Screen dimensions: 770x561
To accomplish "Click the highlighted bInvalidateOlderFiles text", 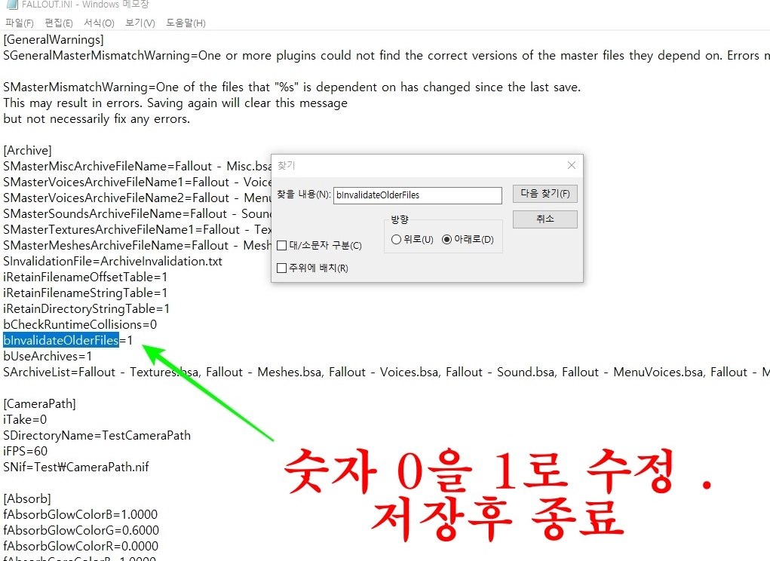I will pyautogui.click(x=61, y=340).
